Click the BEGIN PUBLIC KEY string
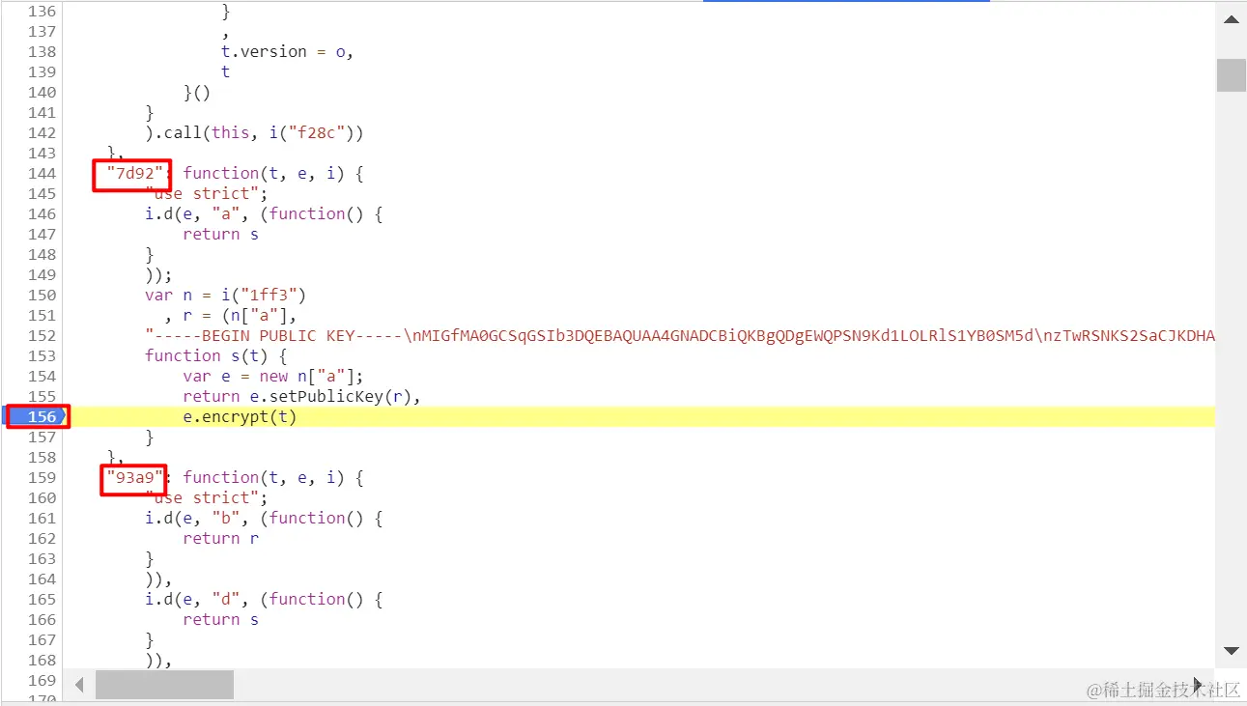 680,335
